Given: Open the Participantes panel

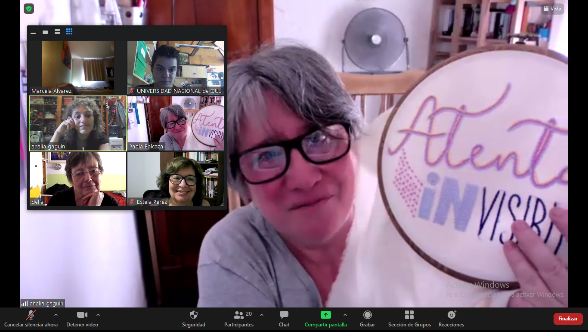Looking at the screenshot, I should (239, 318).
